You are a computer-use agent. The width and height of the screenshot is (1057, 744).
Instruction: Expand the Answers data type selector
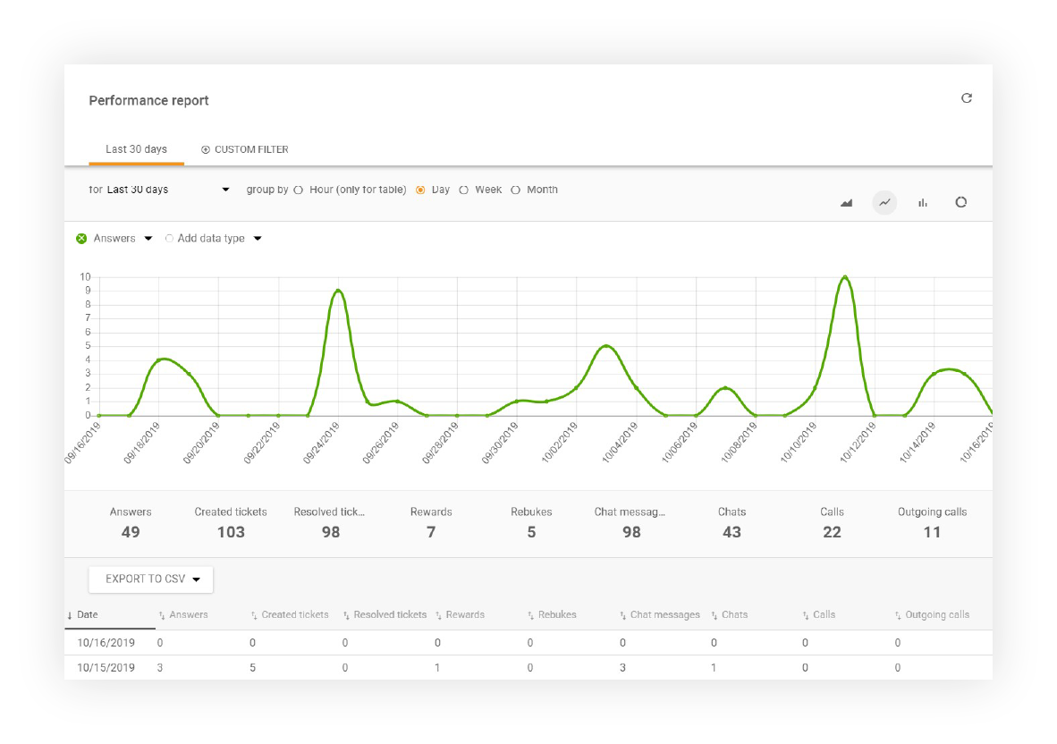click(x=148, y=238)
